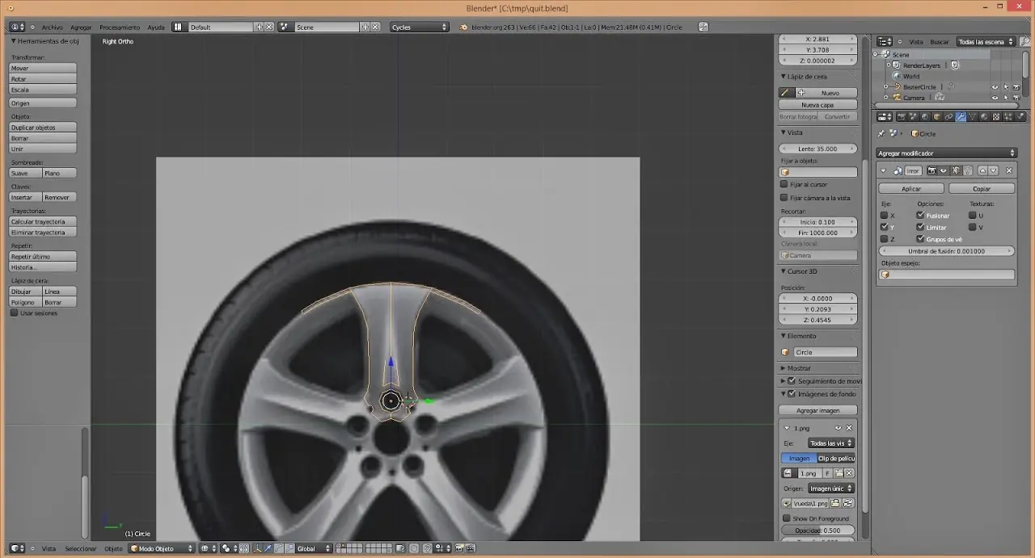1035x558 pixels.
Task: Open the 3D view editor type icon
Action: point(17,548)
